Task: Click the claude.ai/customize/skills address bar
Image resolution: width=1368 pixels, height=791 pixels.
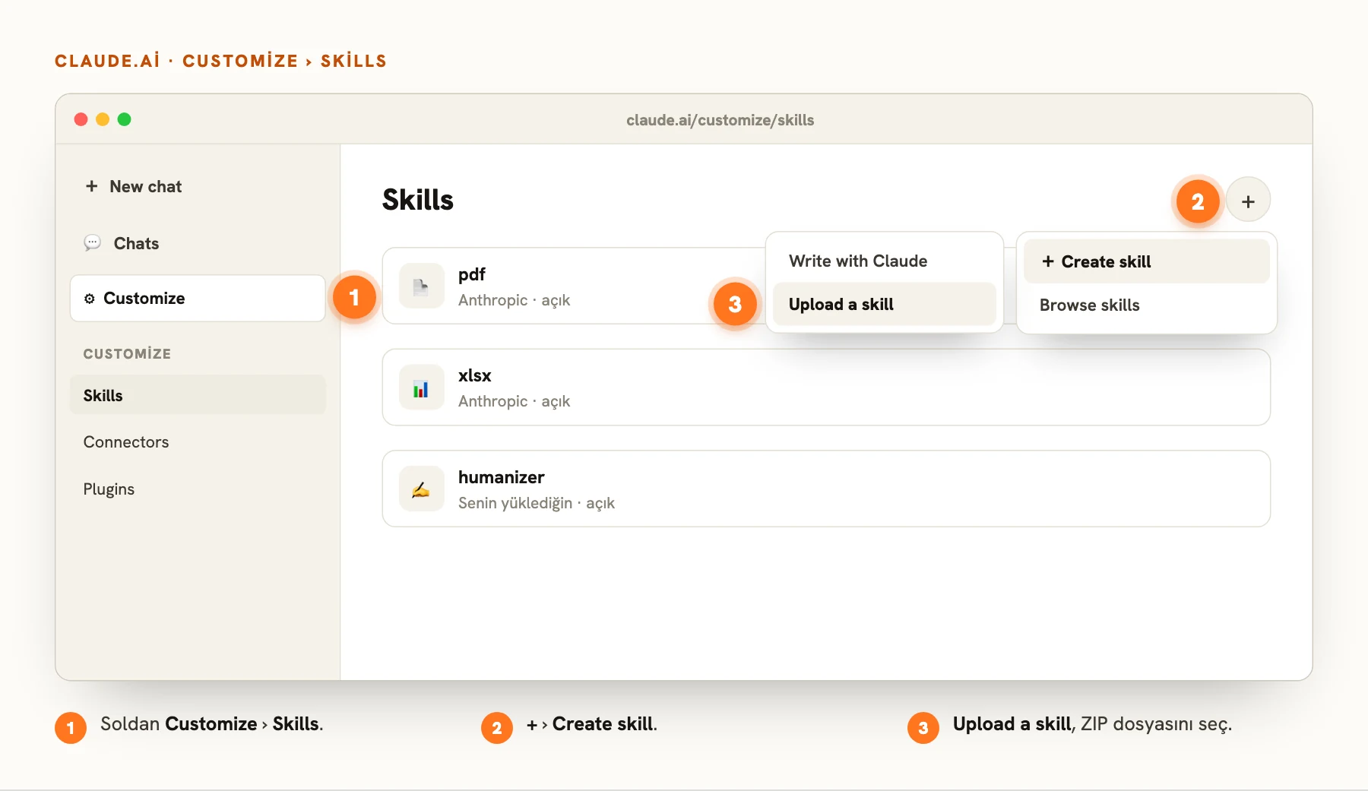Action: pos(720,120)
